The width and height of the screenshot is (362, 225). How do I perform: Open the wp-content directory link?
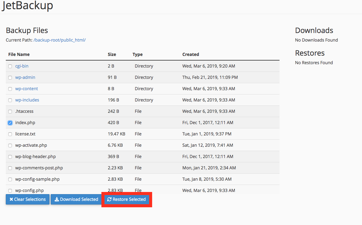tap(27, 89)
